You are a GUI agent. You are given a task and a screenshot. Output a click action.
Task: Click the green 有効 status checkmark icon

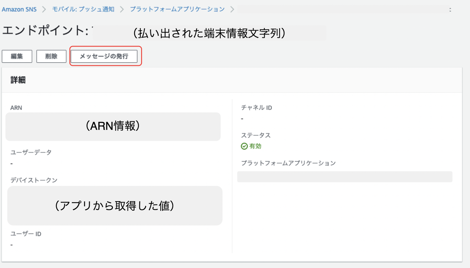pos(244,146)
